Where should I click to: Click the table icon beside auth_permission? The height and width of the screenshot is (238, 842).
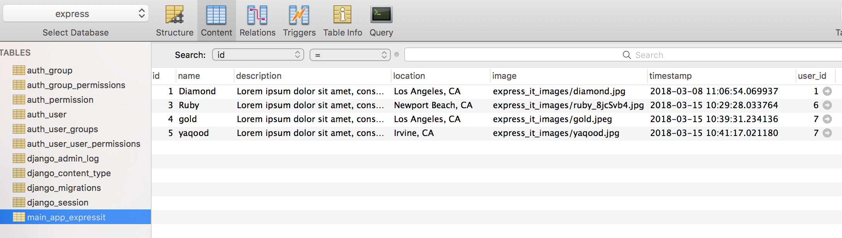(19, 99)
